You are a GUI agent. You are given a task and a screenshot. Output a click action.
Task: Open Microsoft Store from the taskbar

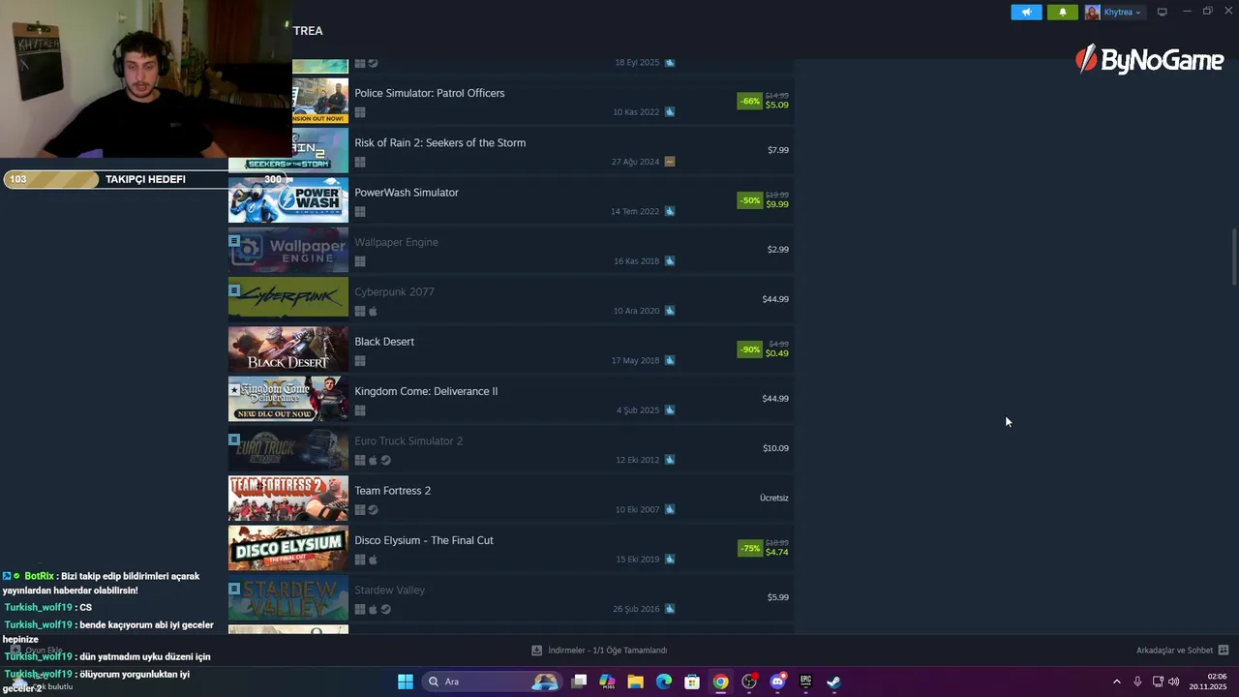pos(692,682)
